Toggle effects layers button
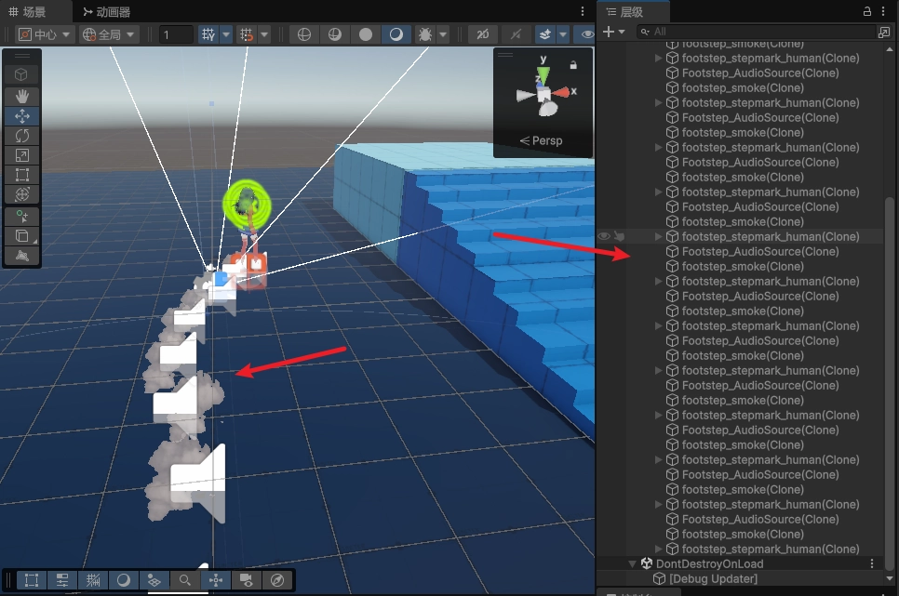The image size is (899, 596). point(544,34)
